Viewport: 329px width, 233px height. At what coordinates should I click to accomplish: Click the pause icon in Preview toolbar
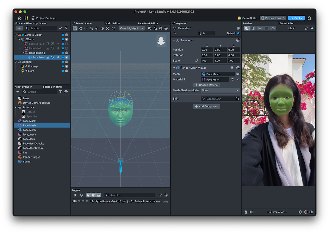266,28
